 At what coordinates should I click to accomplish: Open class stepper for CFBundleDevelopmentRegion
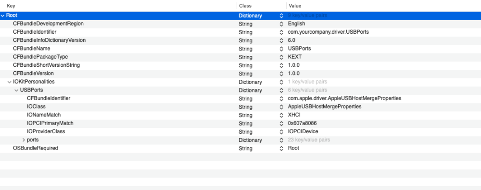281,24
